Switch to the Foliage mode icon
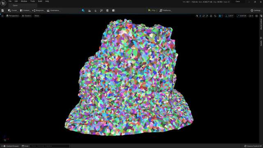Viewport: 263px width, 148px height. [95, 10]
